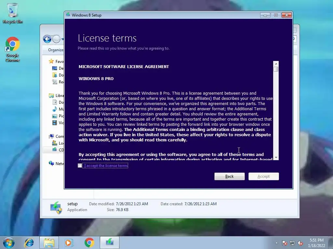333x249 pixels.
Task: Select the Documents library icon
Action: (55, 102)
